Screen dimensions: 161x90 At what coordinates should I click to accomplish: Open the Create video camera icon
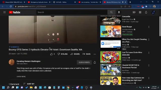134,12
